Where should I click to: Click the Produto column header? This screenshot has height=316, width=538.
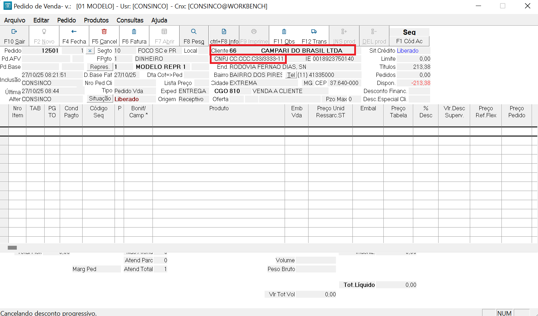click(219, 115)
